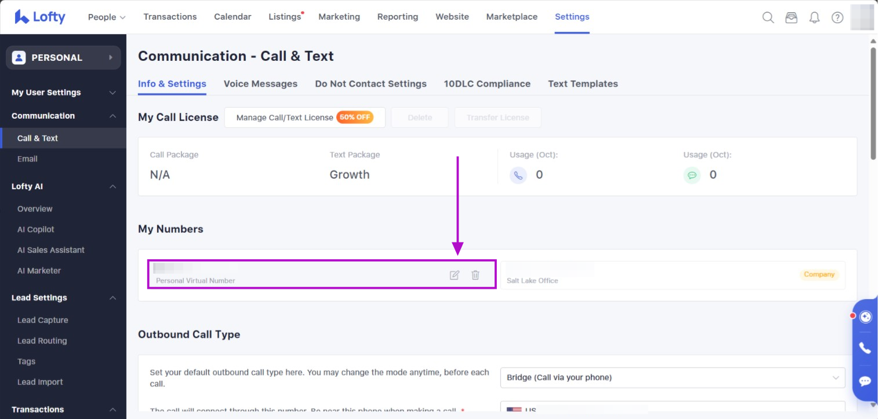Click the search magnifier icon
This screenshot has height=419, width=879.
[x=768, y=17]
